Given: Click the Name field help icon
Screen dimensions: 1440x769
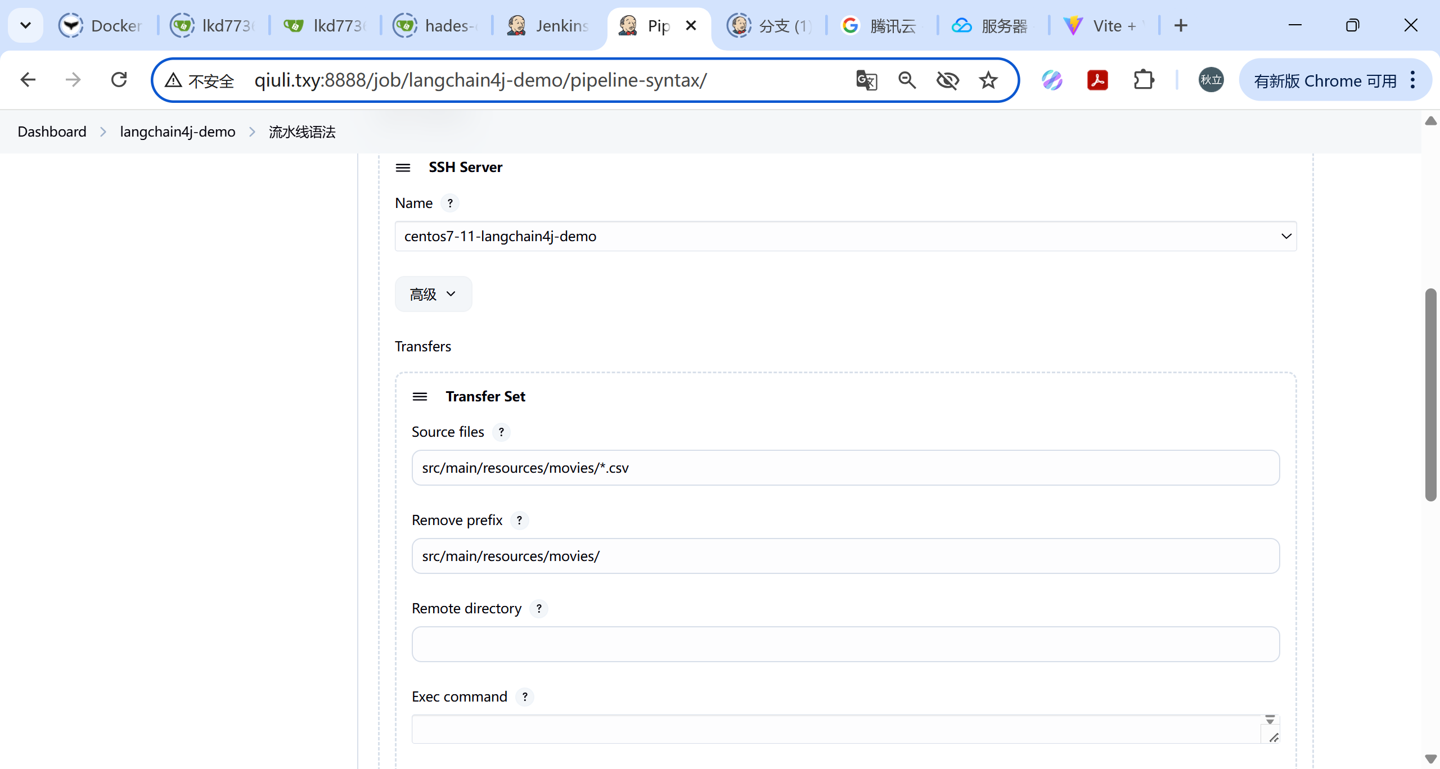Looking at the screenshot, I should (449, 203).
